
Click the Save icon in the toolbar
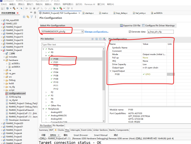[2, 8]
